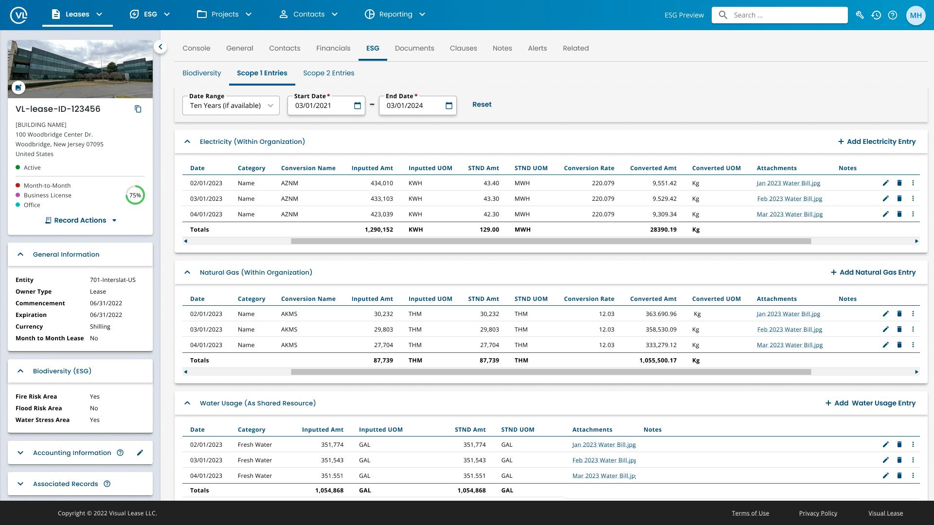The height and width of the screenshot is (525, 934).
Task: Switch to the Scope 2 Entries tab
Action: [328, 72]
